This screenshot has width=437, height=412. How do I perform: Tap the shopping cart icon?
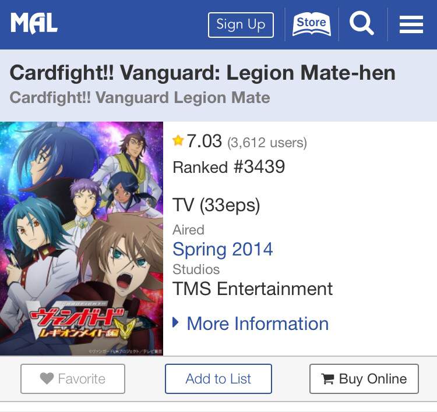coord(327,379)
